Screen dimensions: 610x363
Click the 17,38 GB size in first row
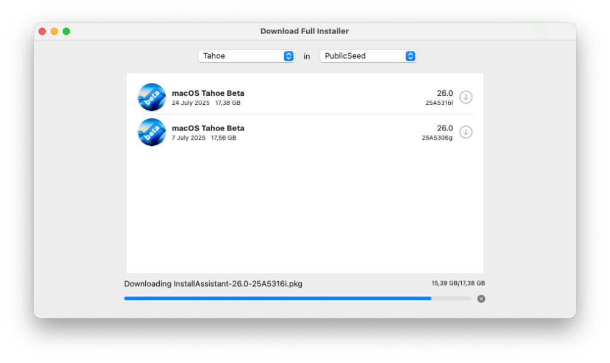coord(228,102)
